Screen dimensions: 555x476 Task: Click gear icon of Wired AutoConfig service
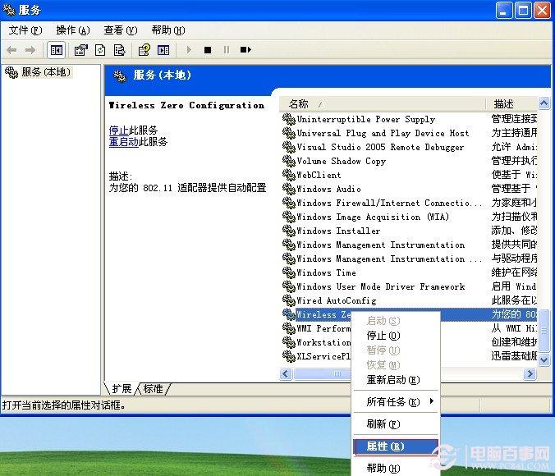click(x=289, y=300)
